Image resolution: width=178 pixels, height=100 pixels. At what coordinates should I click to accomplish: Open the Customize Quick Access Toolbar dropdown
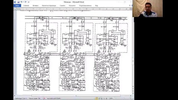(x=29, y=2)
